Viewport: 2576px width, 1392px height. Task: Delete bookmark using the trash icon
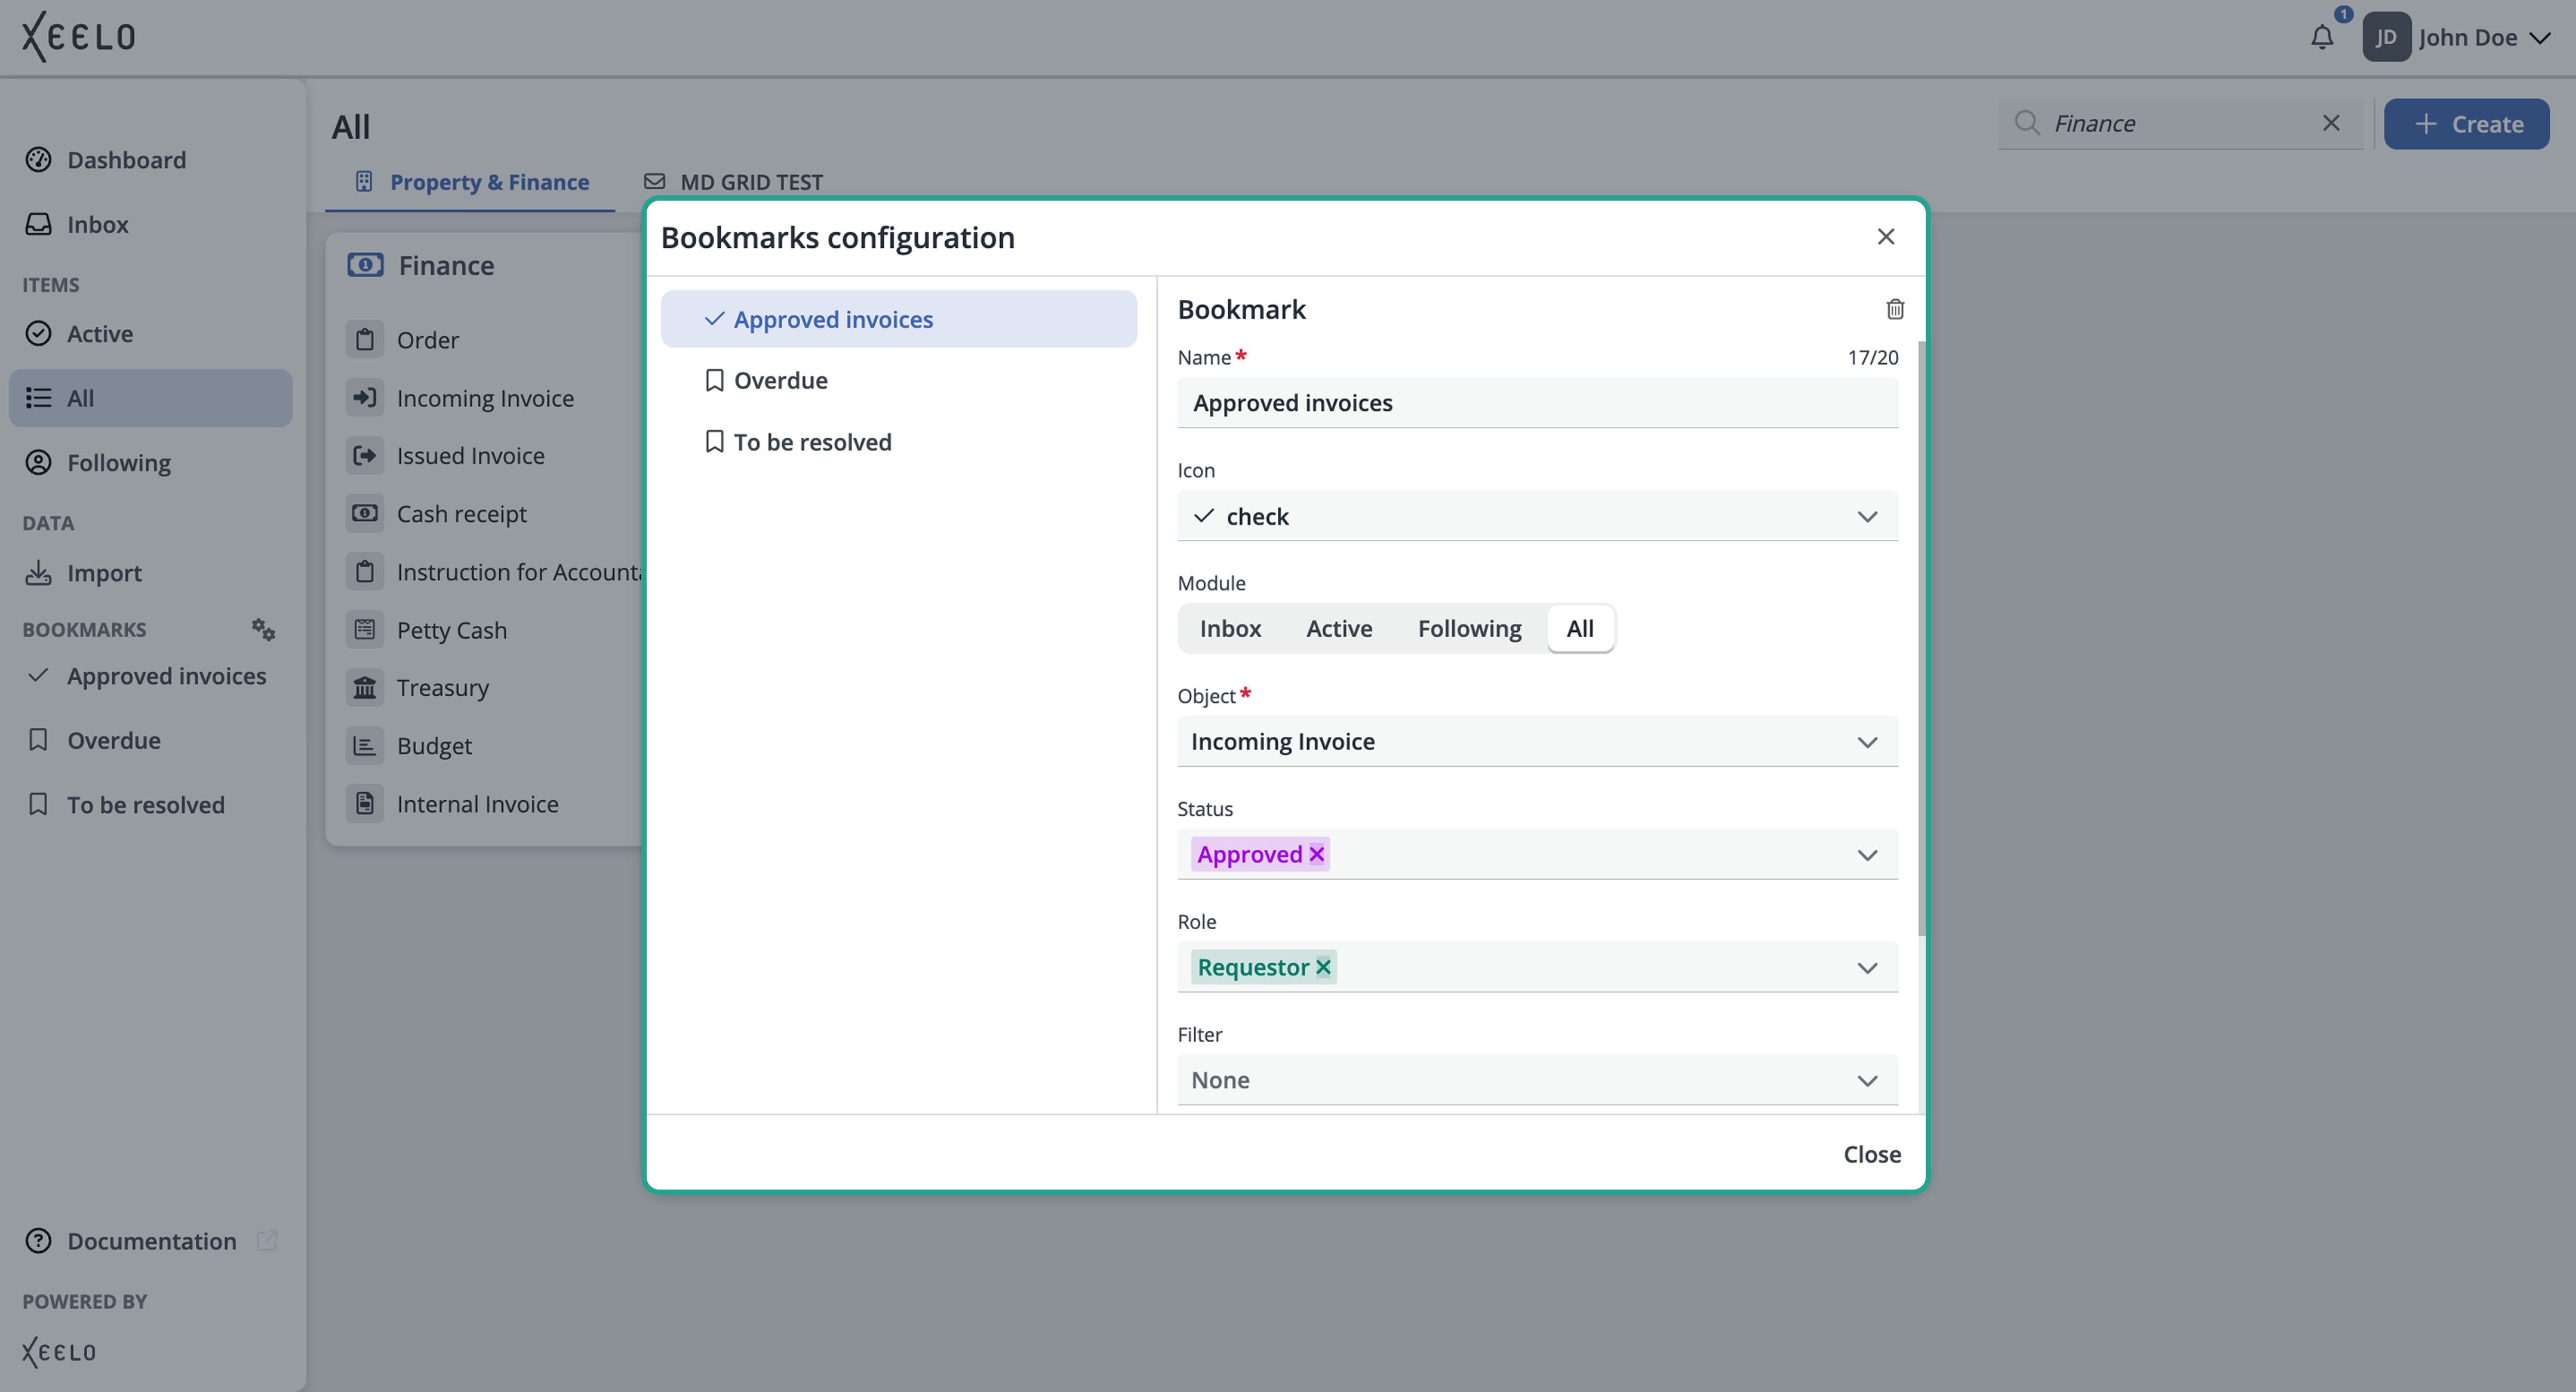(1894, 309)
